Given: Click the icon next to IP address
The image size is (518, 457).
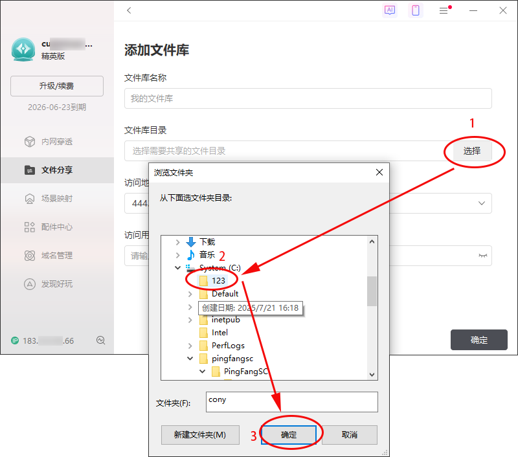Looking at the screenshot, I should [x=100, y=340].
